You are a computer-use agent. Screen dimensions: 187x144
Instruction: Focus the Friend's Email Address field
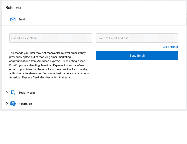[x=137, y=38]
